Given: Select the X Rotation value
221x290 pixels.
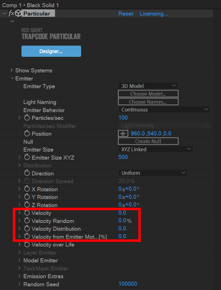Looking at the screenshot, I should [129, 189].
